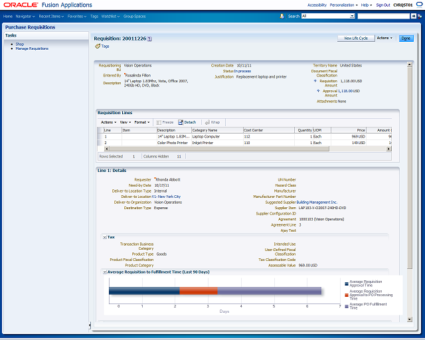This screenshot has height=340, width=425.
Task: Click the page vertical scroll up arrow
Action: (x=410, y=65)
